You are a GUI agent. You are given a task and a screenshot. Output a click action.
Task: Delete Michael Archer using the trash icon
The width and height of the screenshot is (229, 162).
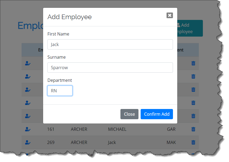pyautogui.click(x=193, y=129)
